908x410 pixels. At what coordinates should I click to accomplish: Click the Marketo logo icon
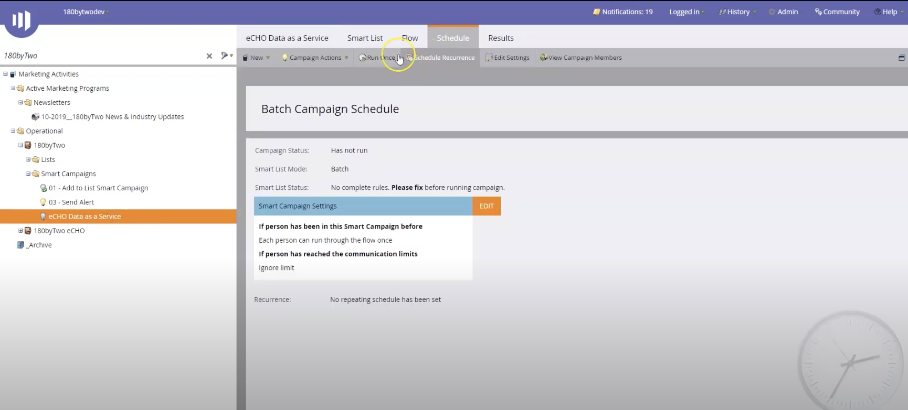pyautogui.click(x=22, y=20)
